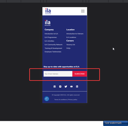The height and width of the screenshot is (126, 128).
Task: Open ILA Activities link
Action: (49, 41)
